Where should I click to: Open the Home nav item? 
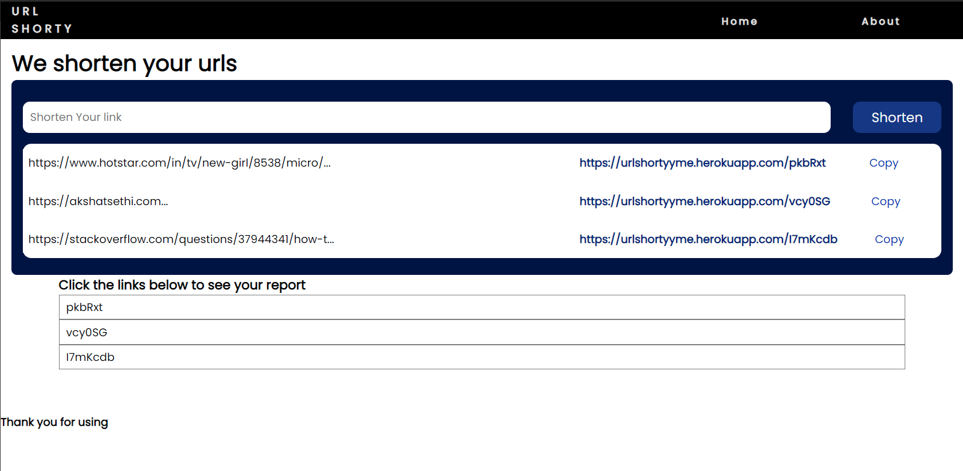(739, 21)
